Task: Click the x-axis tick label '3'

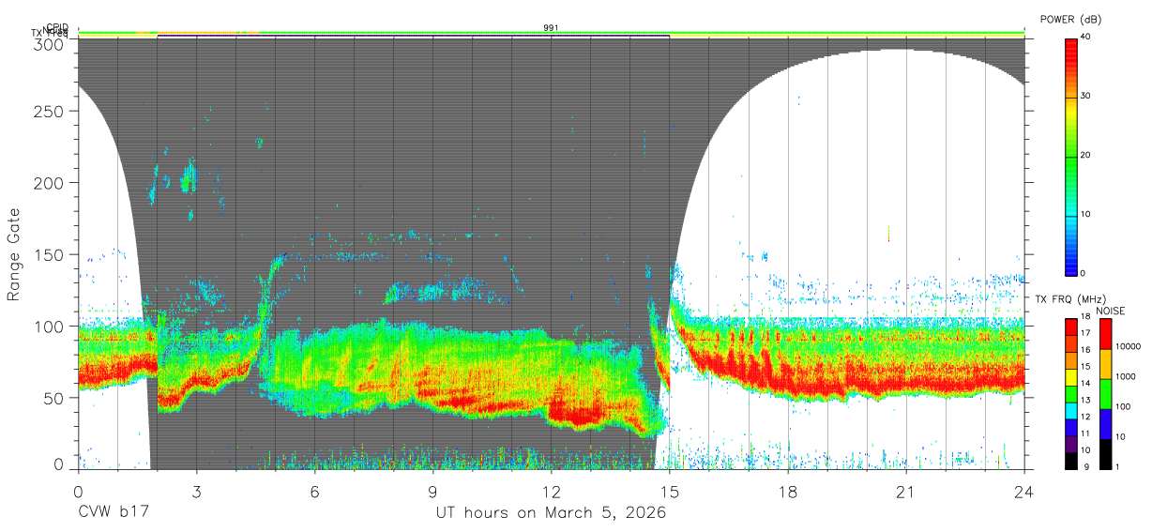Action: click(x=196, y=491)
